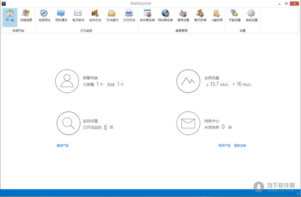Screen dimensions: 301x197
Task: Open 终端信息 terminal info icon
Action: point(26,16)
